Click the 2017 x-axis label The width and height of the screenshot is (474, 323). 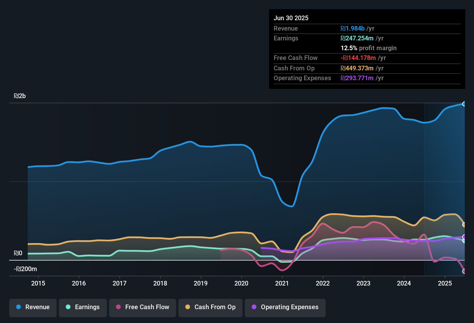click(x=120, y=283)
